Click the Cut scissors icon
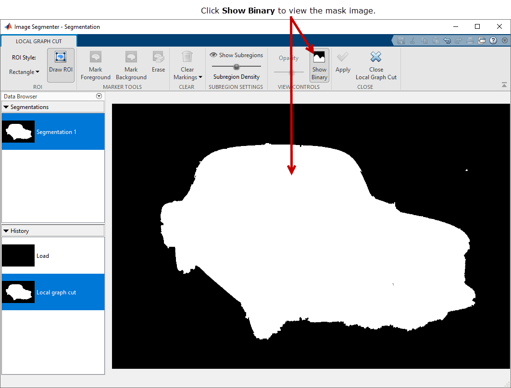The width and height of the screenshot is (511, 388). point(412,41)
